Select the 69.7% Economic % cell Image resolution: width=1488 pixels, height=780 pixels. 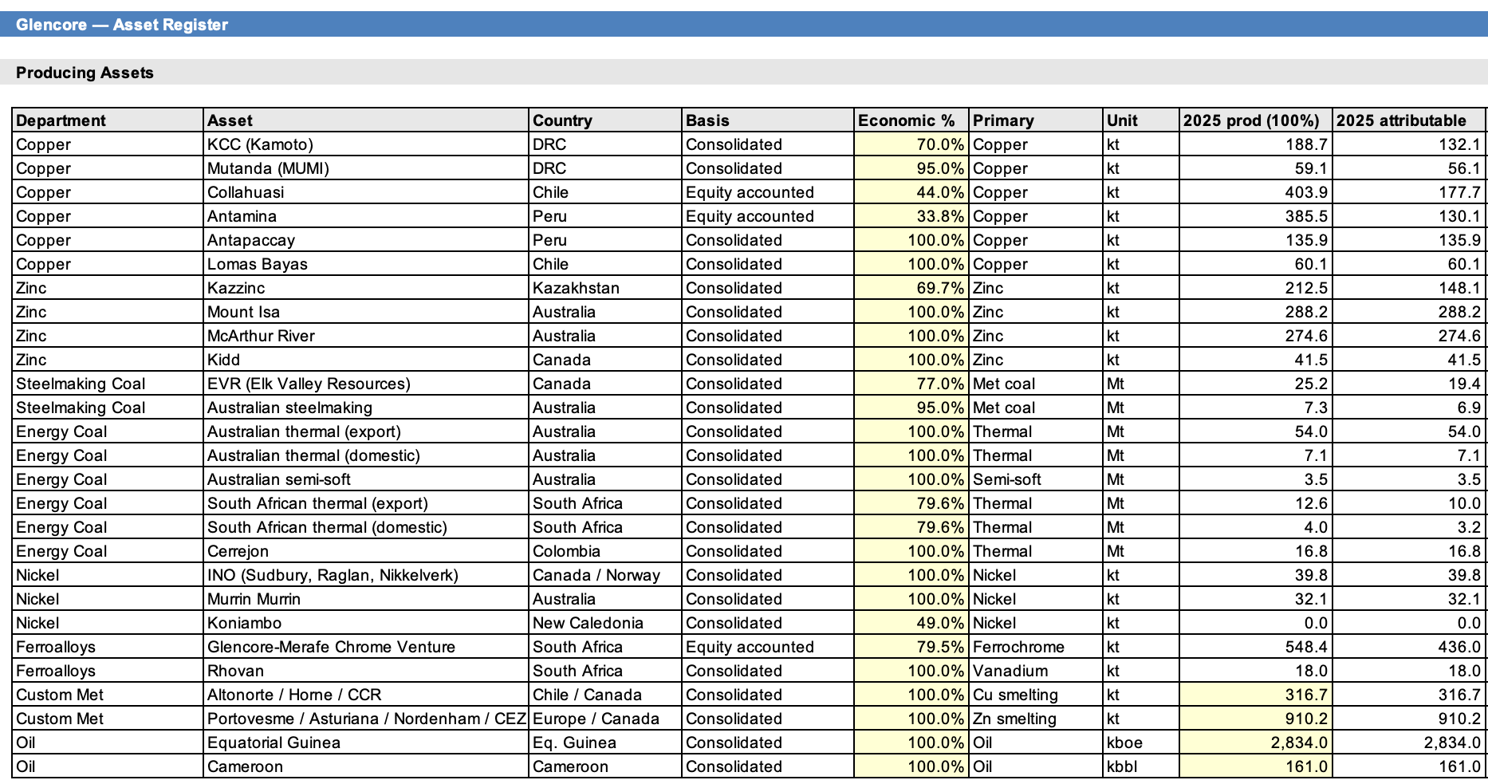pyautogui.click(x=911, y=288)
